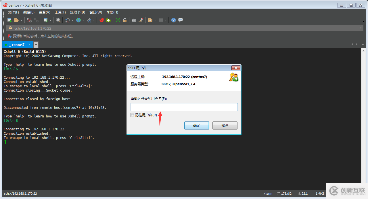Screen dimensions: 368x199
Task: Click the Xshell snail icon in title bar
Action: [5, 5]
